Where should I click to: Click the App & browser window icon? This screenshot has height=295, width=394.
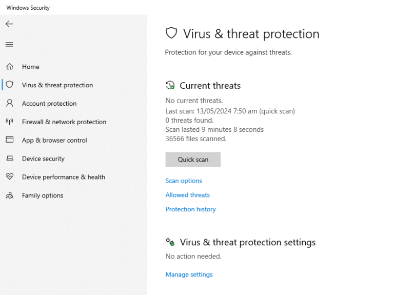[9, 140]
